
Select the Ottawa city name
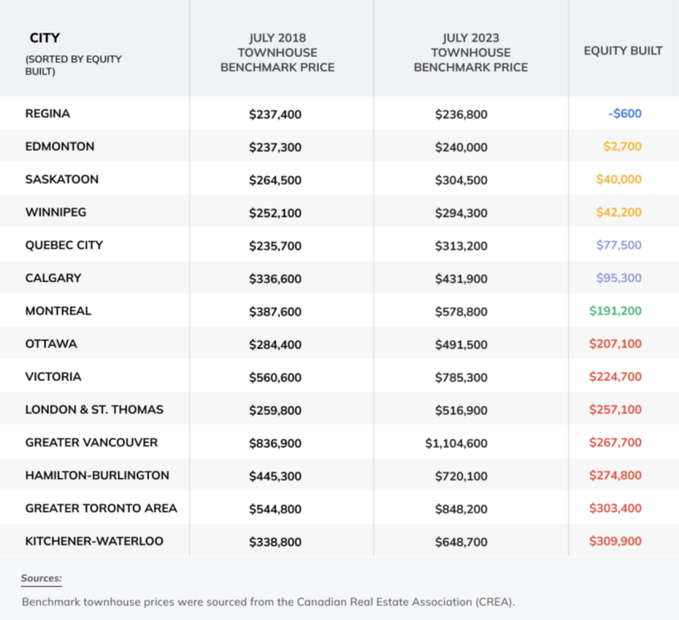click(51, 344)
